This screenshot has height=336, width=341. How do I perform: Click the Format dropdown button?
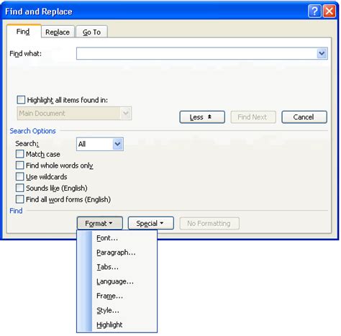tap(100, 223)
